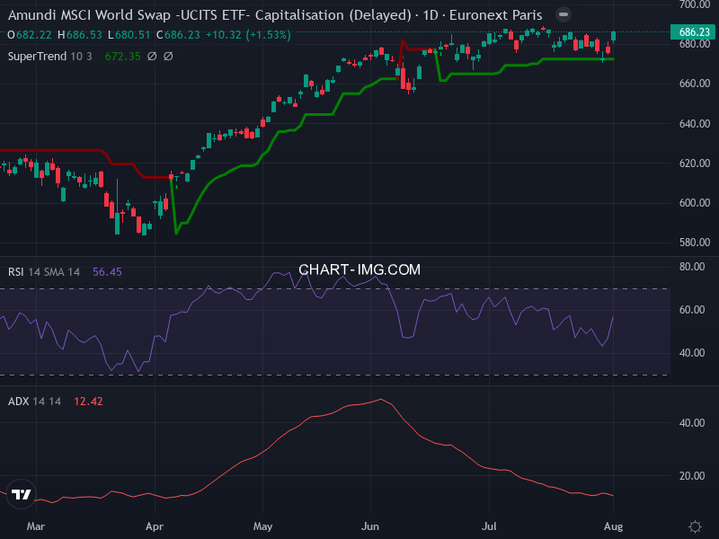
Task: Click the SuperTrend value 672.35
Action: coord(123,57)
